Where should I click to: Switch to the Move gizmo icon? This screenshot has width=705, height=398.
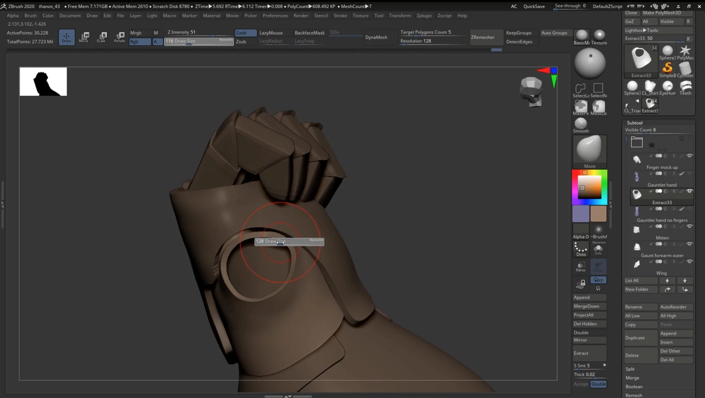(x=84, y=37)
